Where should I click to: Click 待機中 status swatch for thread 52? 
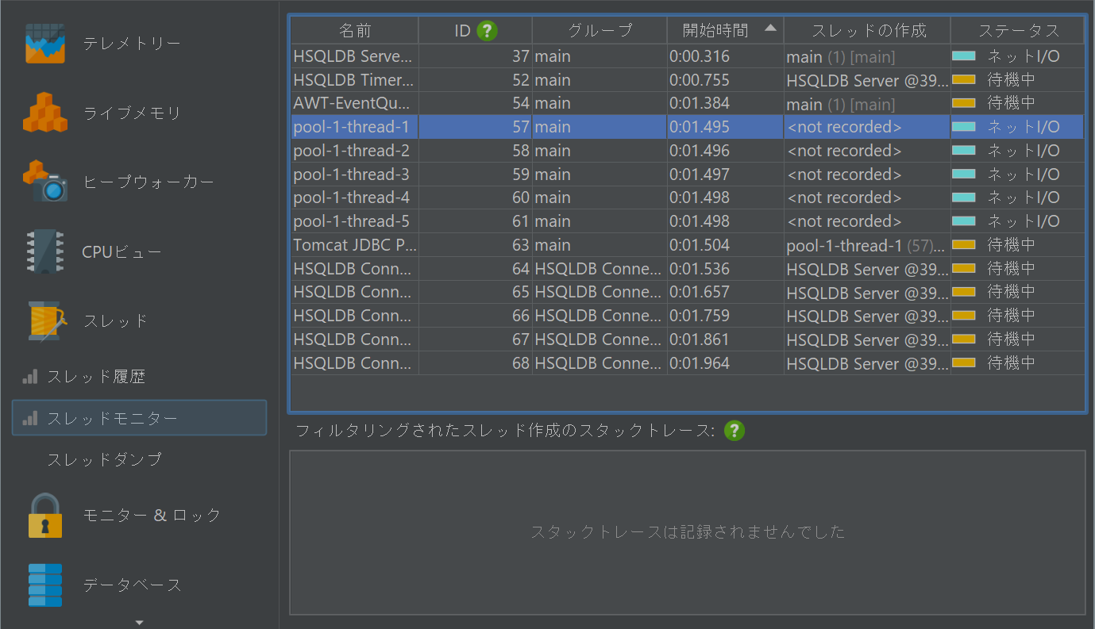[964, 80]
